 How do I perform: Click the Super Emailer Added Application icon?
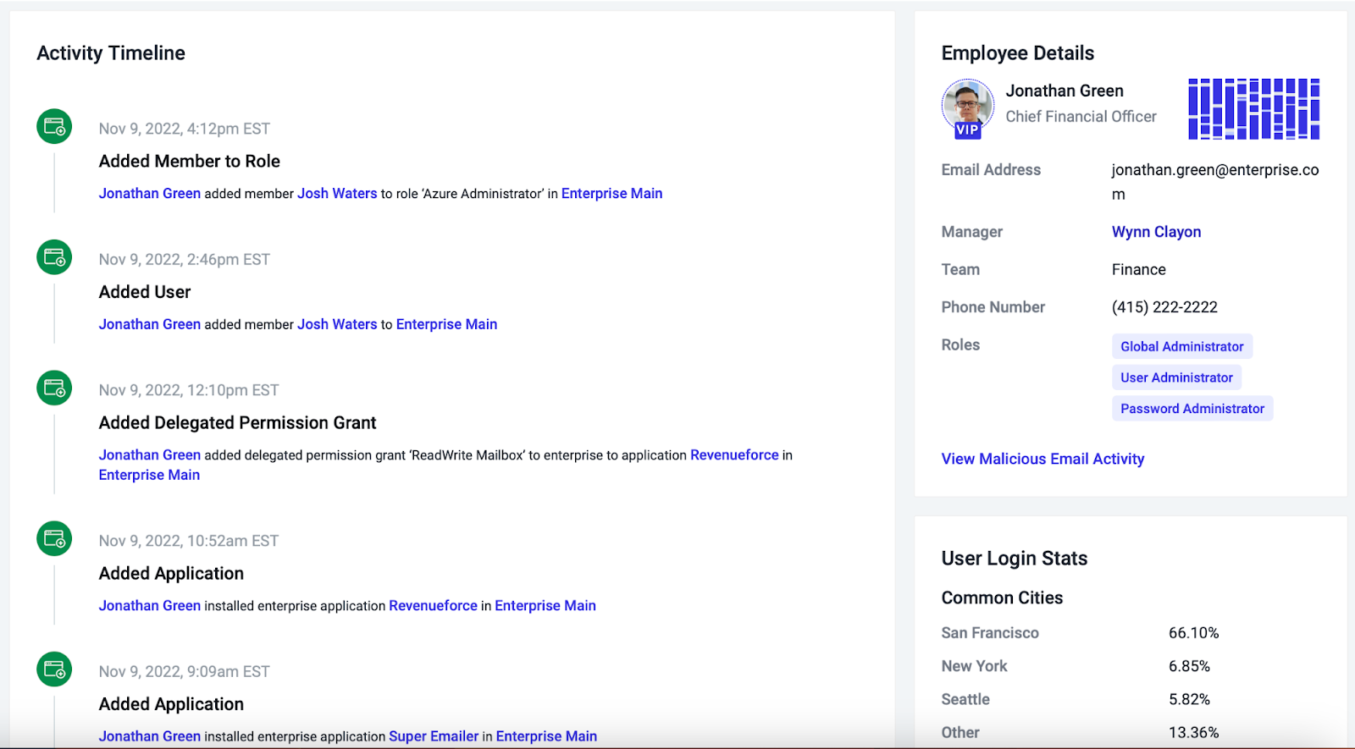point(54,669)
